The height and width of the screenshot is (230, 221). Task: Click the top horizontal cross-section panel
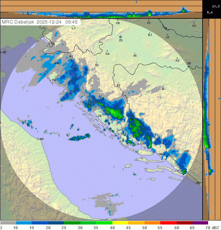(101, 9)
